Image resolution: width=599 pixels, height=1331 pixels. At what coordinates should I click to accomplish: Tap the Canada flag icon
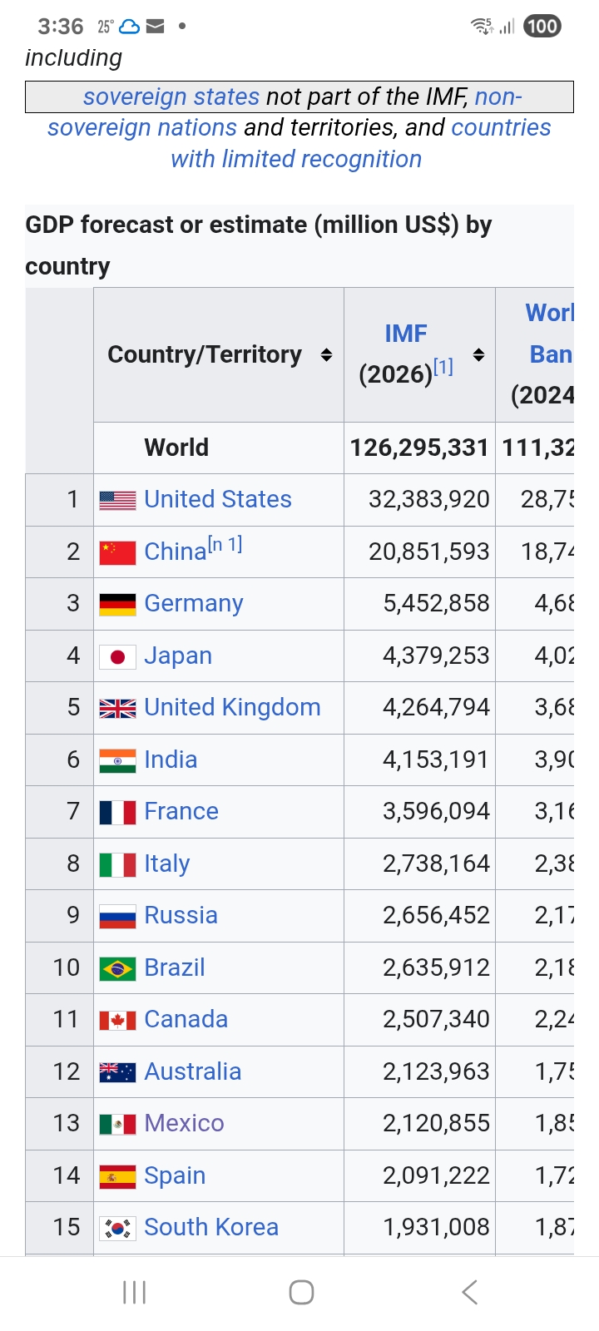click(x=117, y=1020)
